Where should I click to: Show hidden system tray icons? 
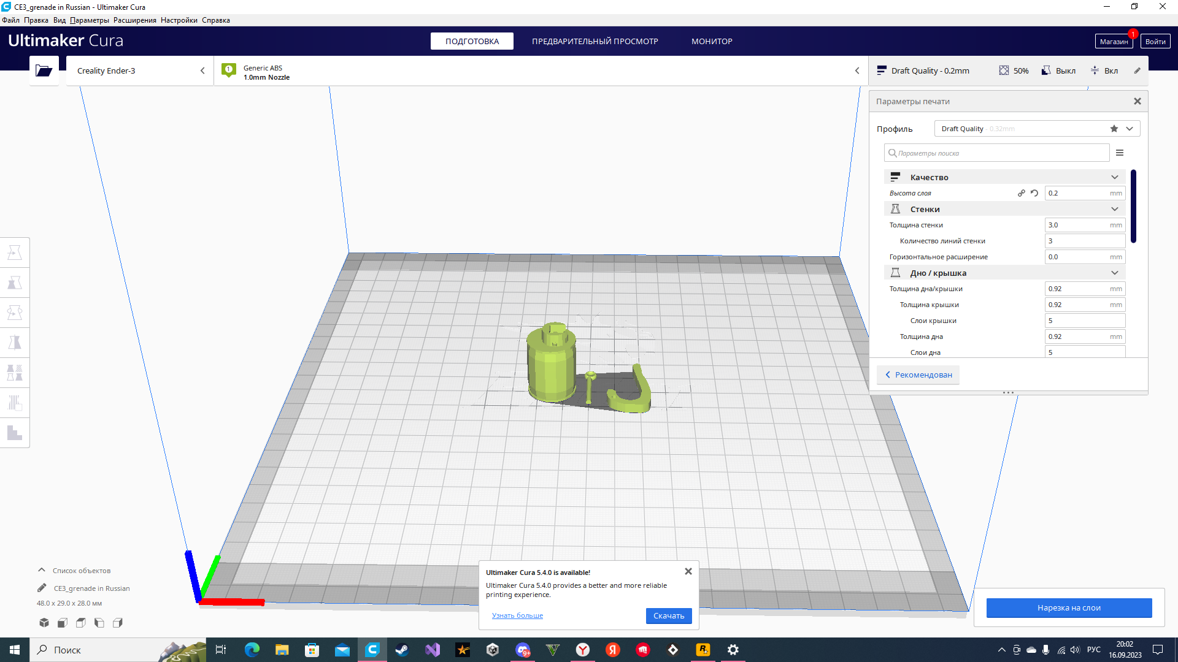tap(1002, 650)
